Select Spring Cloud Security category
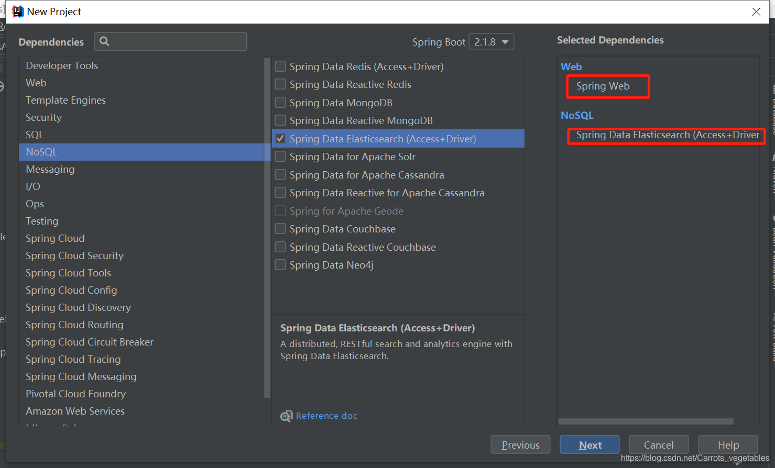Screen dimensions: 775x468 tap(141, 255)
